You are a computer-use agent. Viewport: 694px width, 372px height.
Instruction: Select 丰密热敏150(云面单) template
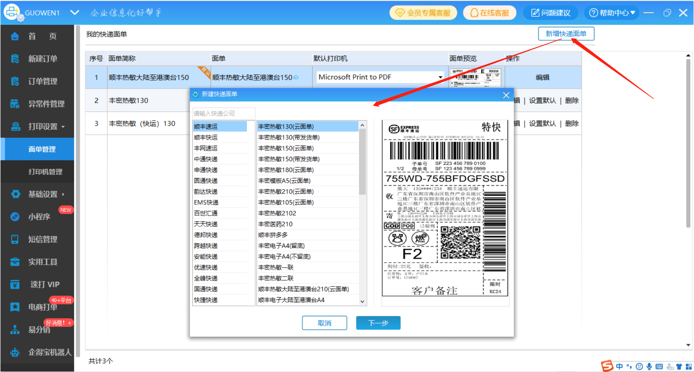(x=308, y=148)
